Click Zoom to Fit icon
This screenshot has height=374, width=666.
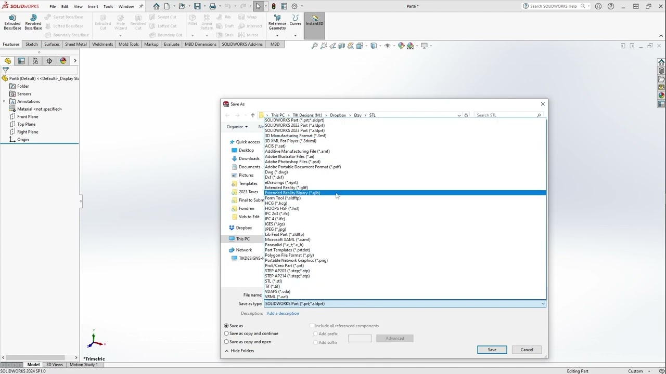[315, 46]
